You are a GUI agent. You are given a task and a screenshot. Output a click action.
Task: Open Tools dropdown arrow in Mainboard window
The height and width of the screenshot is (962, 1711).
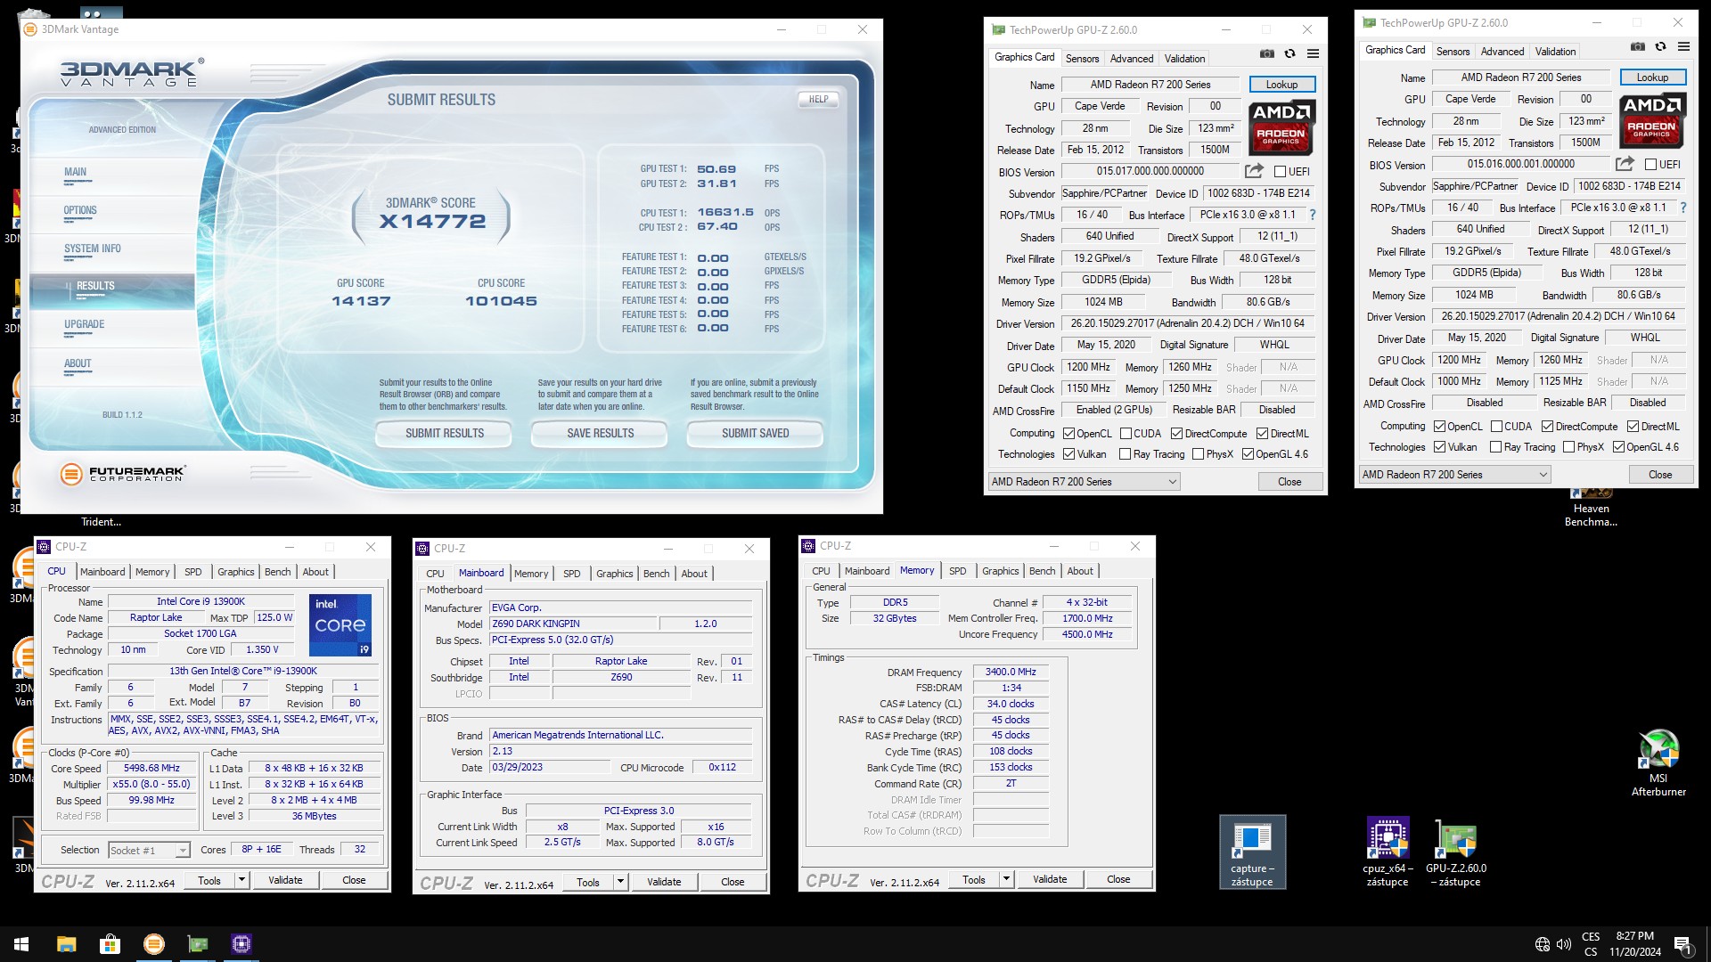619,882
